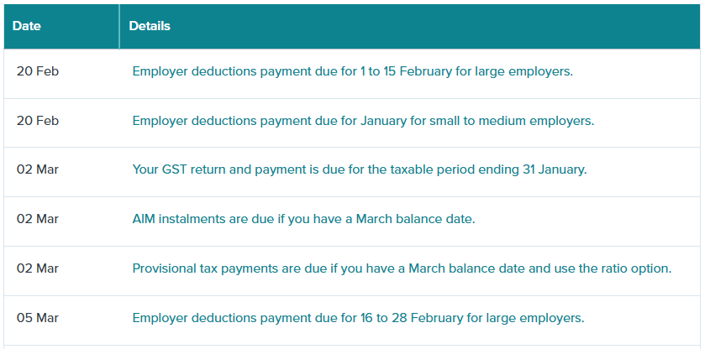The width and height of the screenshot is (705, 349).
Task: Click the Date column header
Action: point(27,26)
